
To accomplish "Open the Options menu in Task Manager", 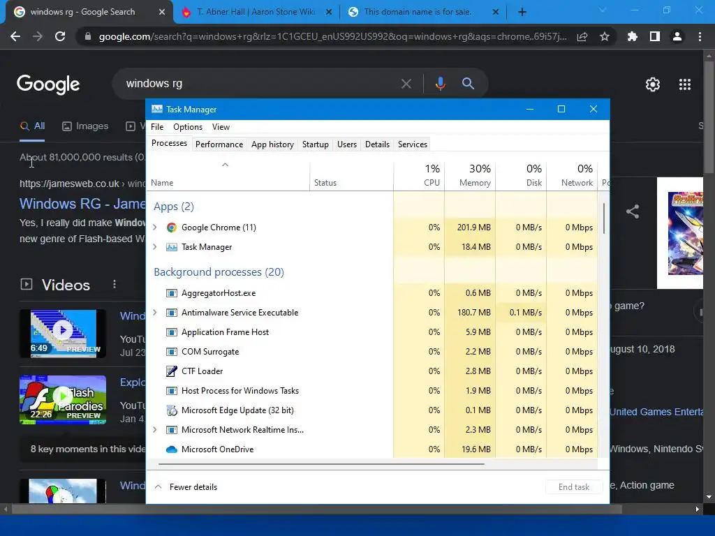I will (188, 127).
